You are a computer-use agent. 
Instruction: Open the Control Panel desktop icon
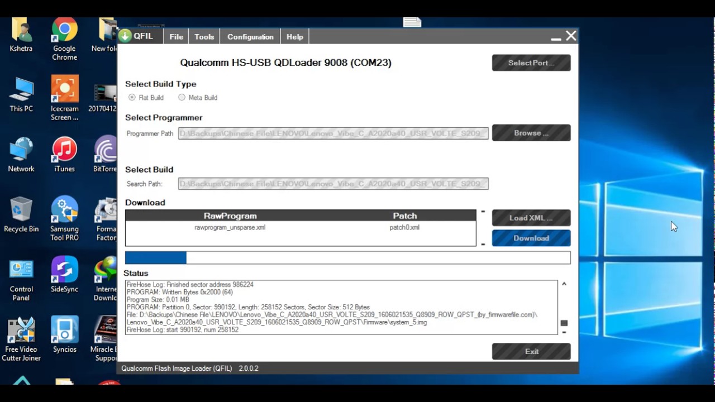coord(21,279)
